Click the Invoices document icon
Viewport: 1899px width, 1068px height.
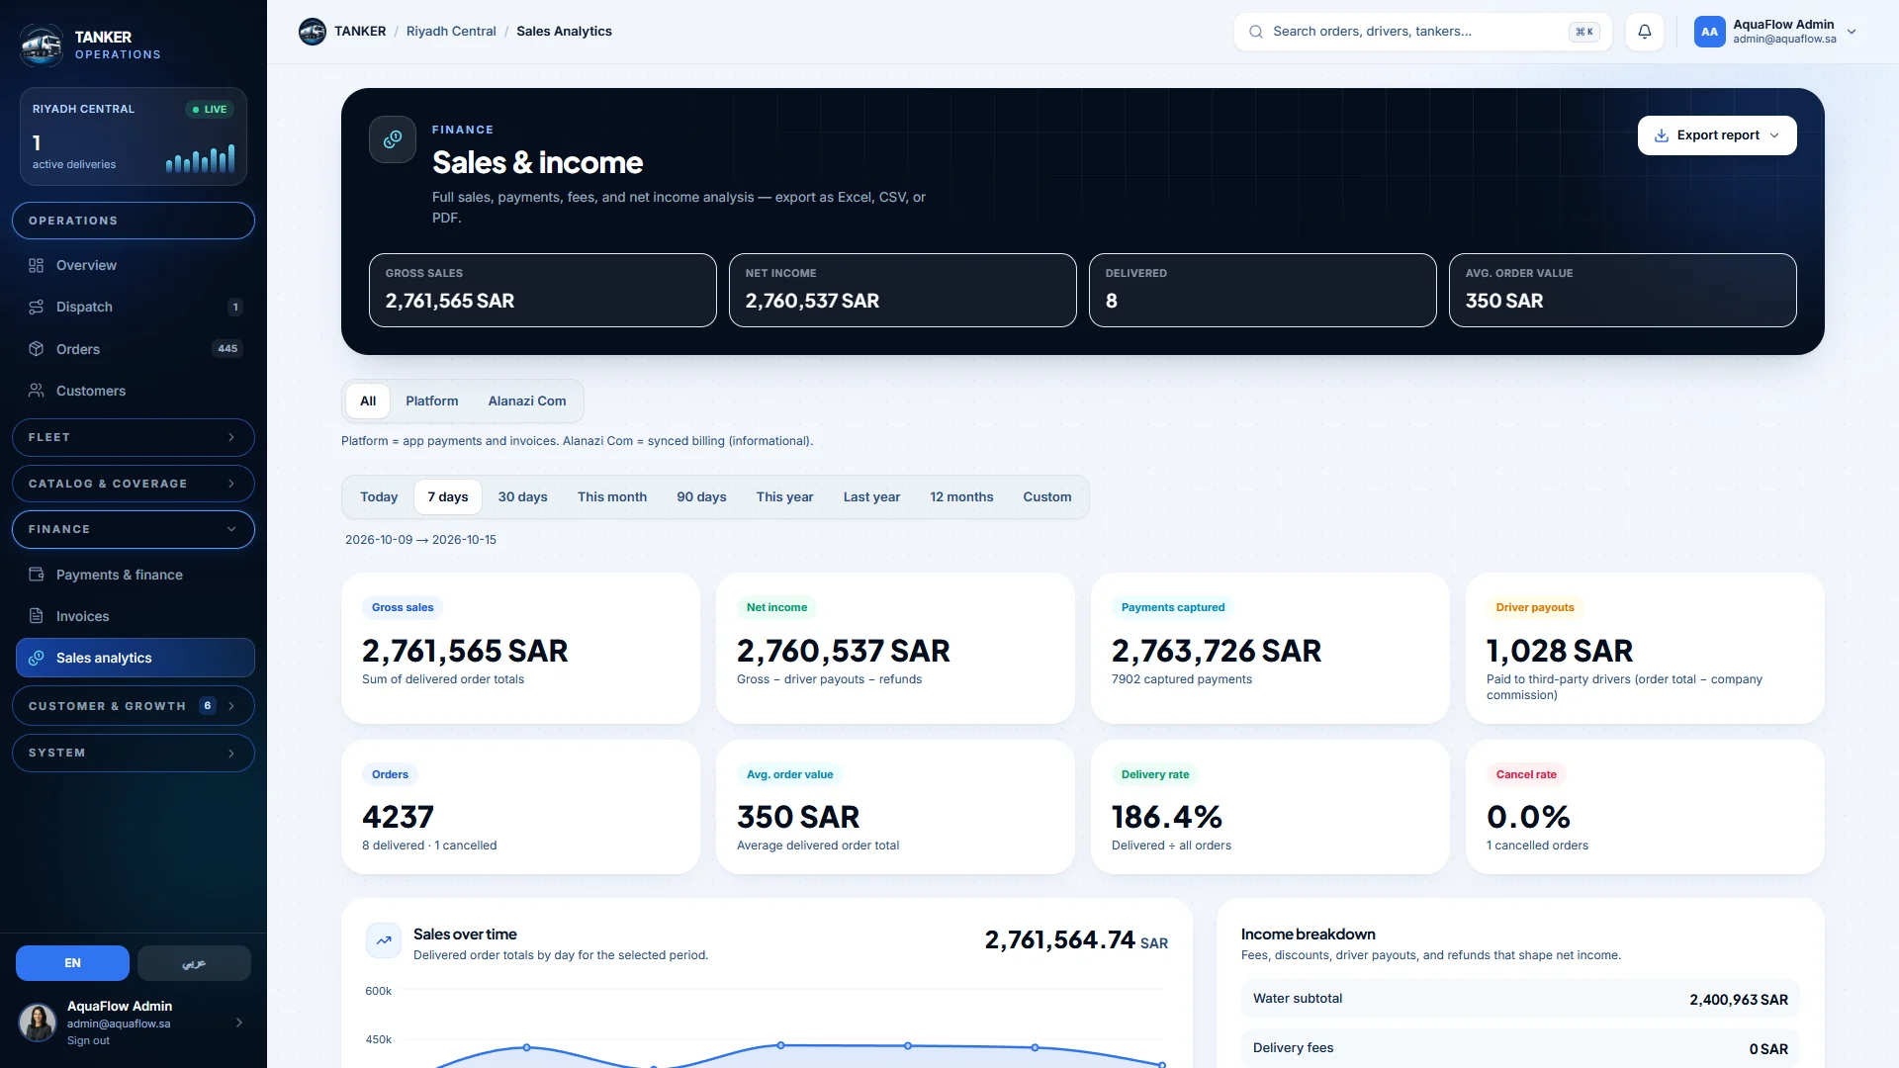[37, 616]
